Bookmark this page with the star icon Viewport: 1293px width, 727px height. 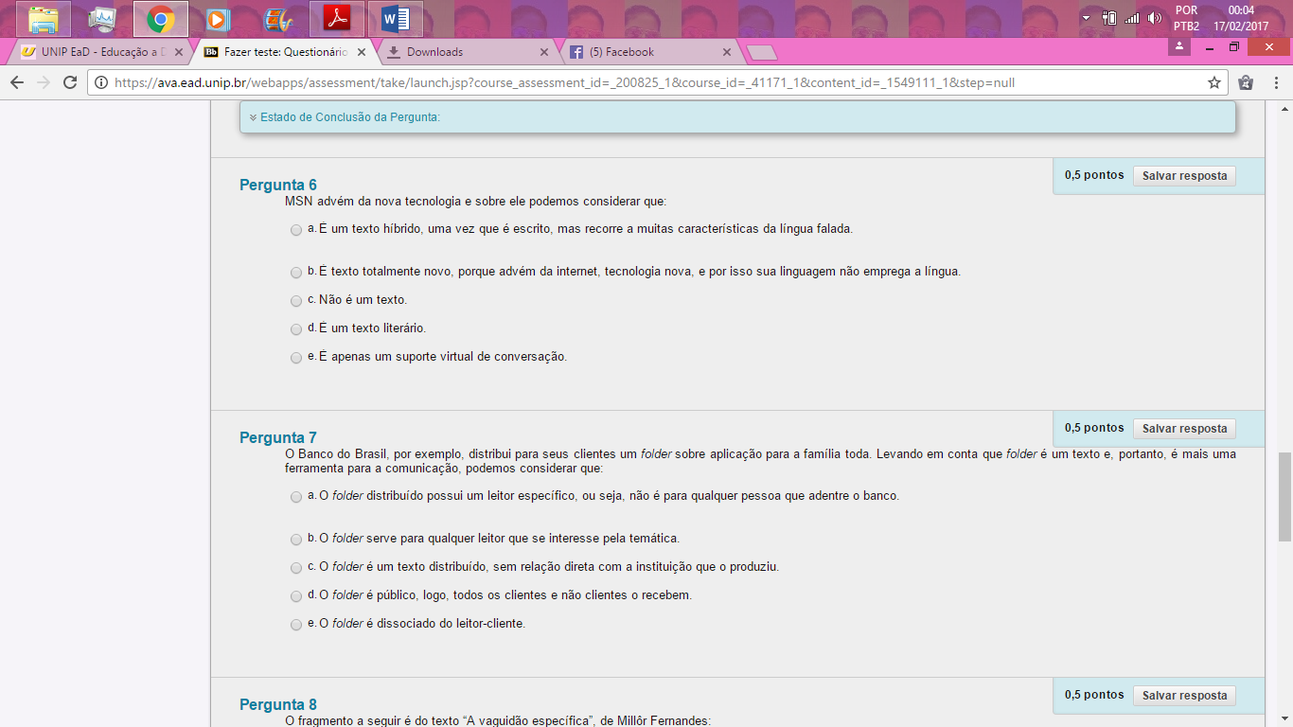tap(1213, 82)
